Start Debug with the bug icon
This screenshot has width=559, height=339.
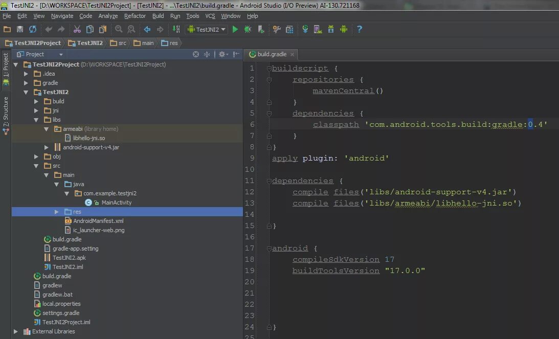[248, 29]
